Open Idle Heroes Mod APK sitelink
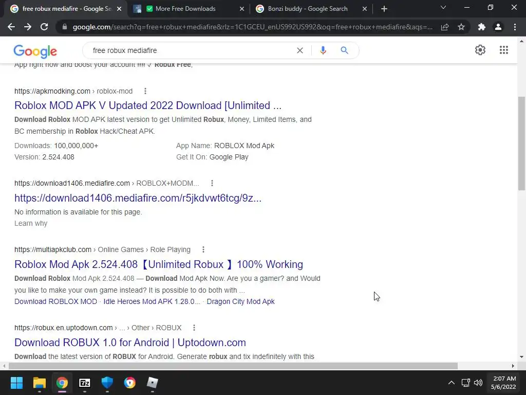The width and height of the screenshot is (526, 395). [x=152, y=301]
